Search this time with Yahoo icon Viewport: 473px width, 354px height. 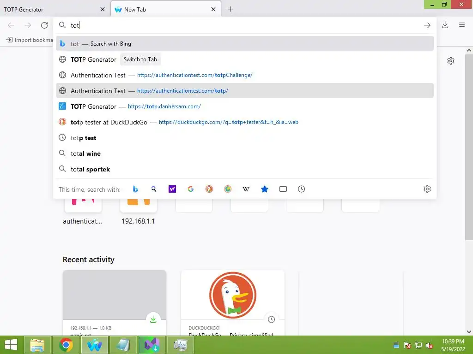(x=172, y=189)
